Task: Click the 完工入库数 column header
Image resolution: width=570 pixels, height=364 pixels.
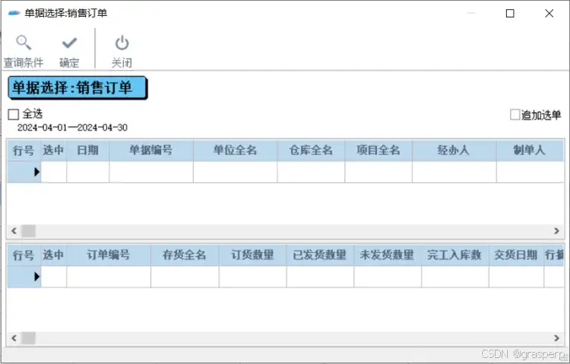Action: tap(454, 255)
